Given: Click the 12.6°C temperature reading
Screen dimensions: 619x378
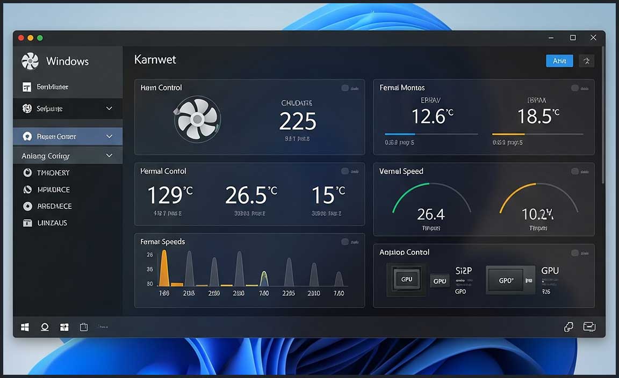Looking at the screenshot, I should (432, 117).
